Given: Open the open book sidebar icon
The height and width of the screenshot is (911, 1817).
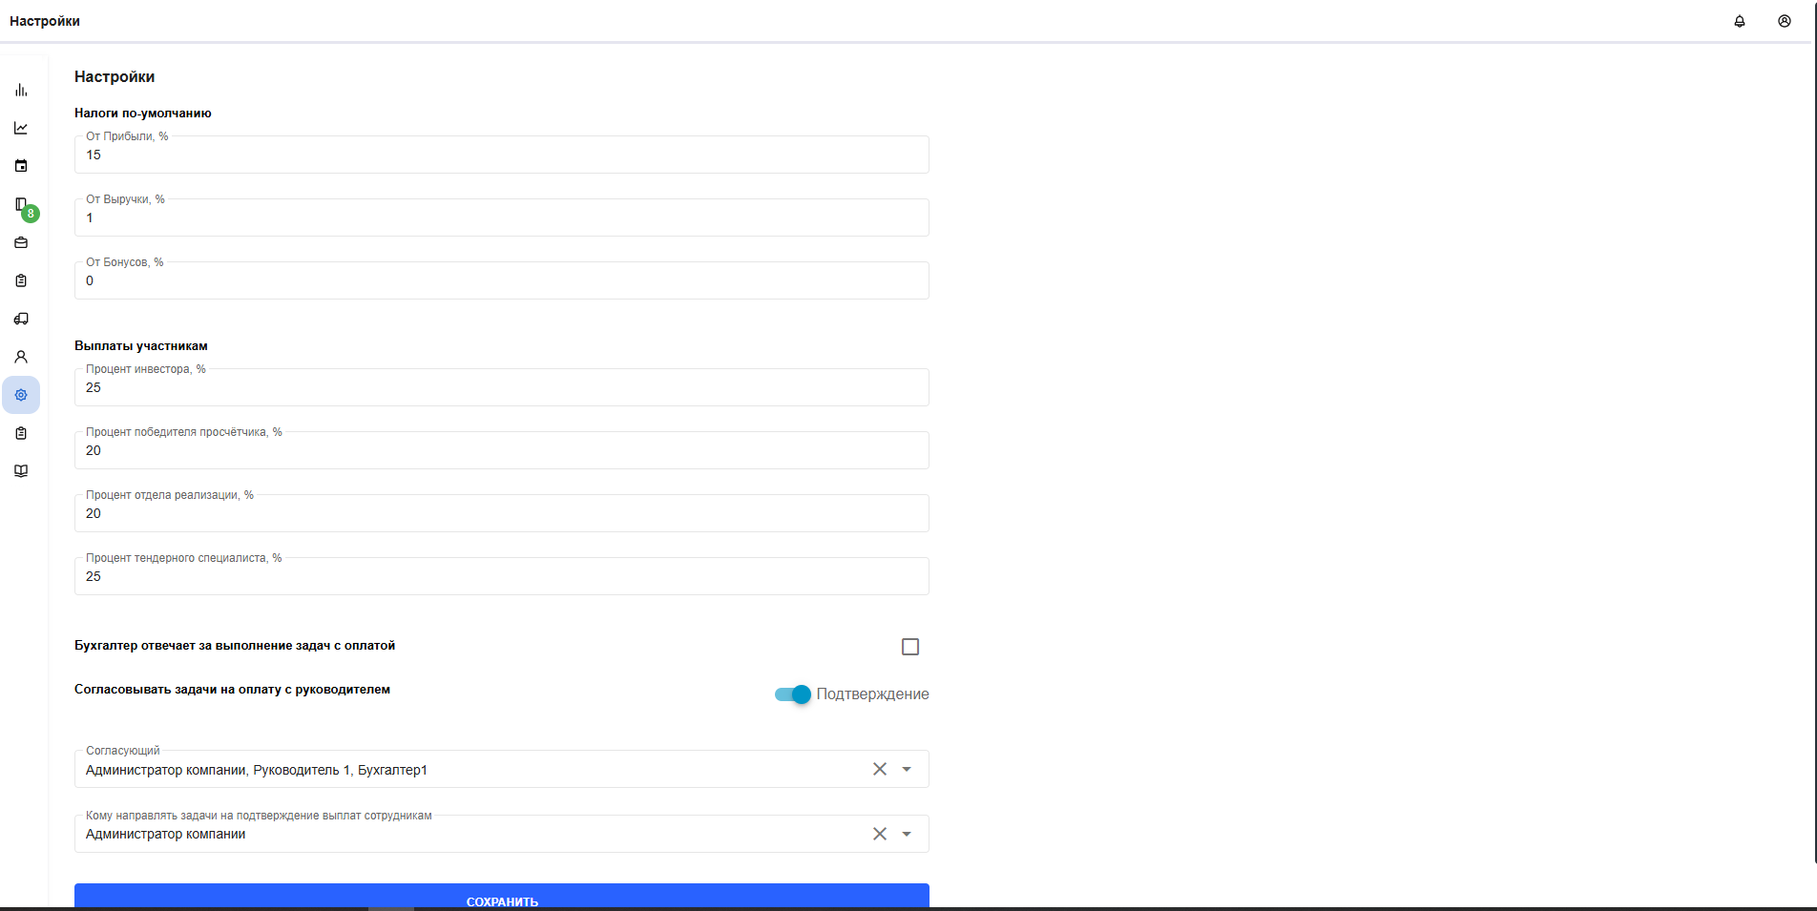Looking at the screenshot, I should click(x=21, y=471).
